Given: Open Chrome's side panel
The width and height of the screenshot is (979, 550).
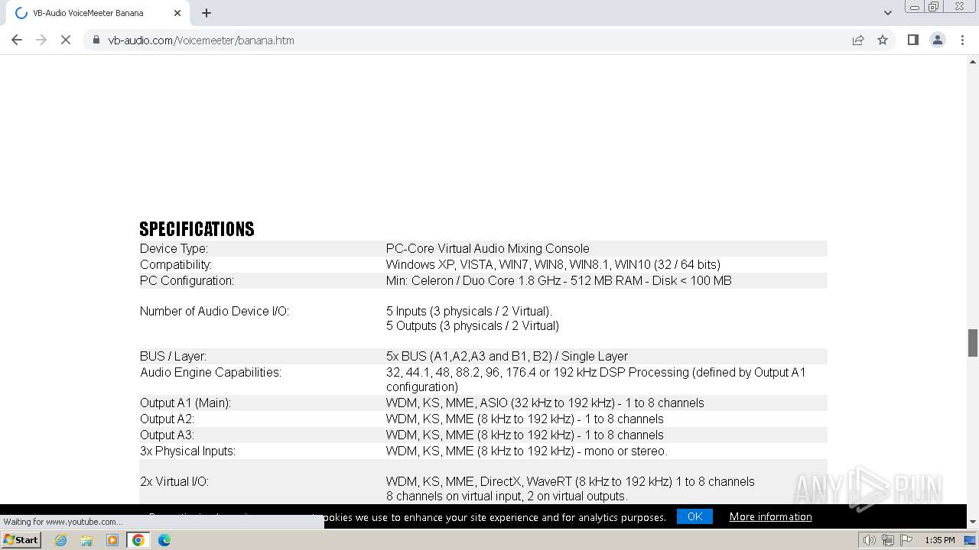Looking at the screenshot, I should 912,40.
